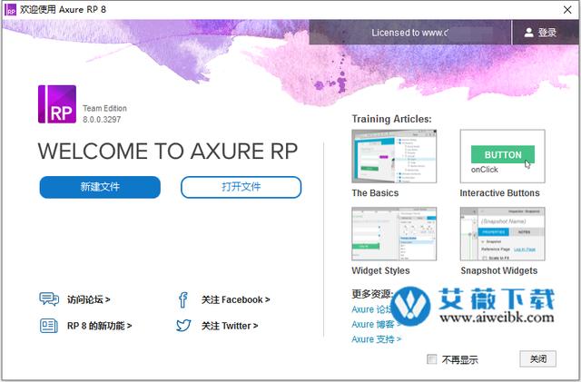Open the 关注 Twitter link
Viewport: 581px width, 382px height.
230,326
